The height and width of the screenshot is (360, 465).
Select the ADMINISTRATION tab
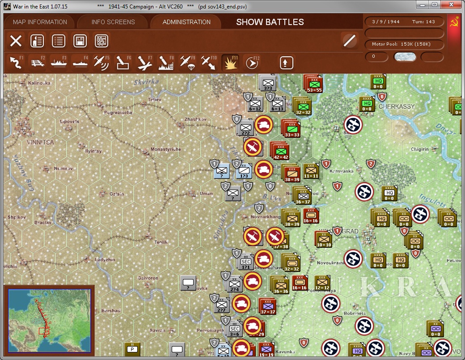click(186, 22)
